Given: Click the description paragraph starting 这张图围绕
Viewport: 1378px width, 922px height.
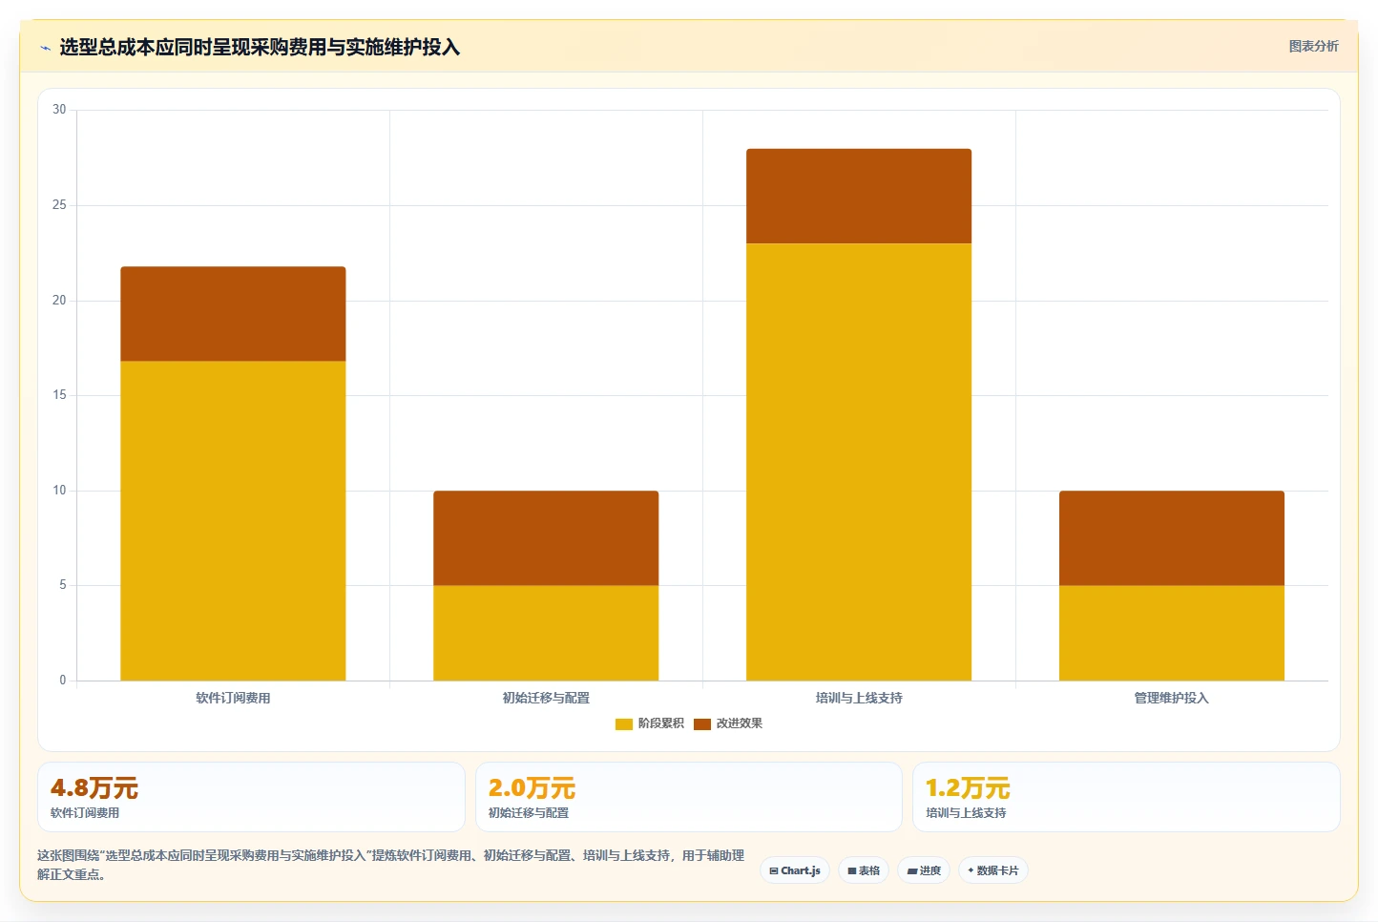Looking at the screenshot, I should coord(390,865).
